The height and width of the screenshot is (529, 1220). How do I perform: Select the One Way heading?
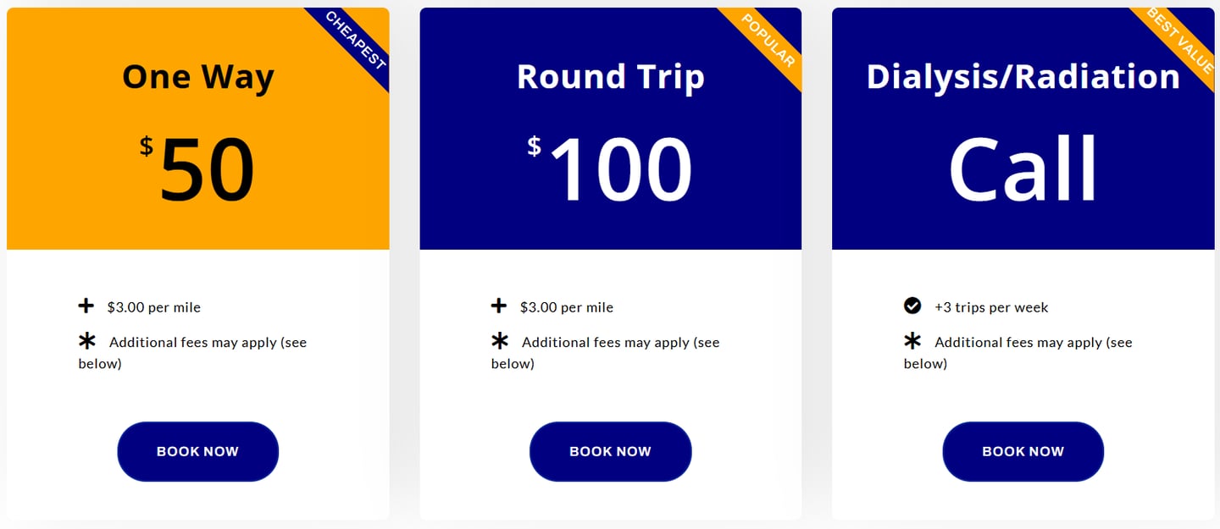[198, 77]
